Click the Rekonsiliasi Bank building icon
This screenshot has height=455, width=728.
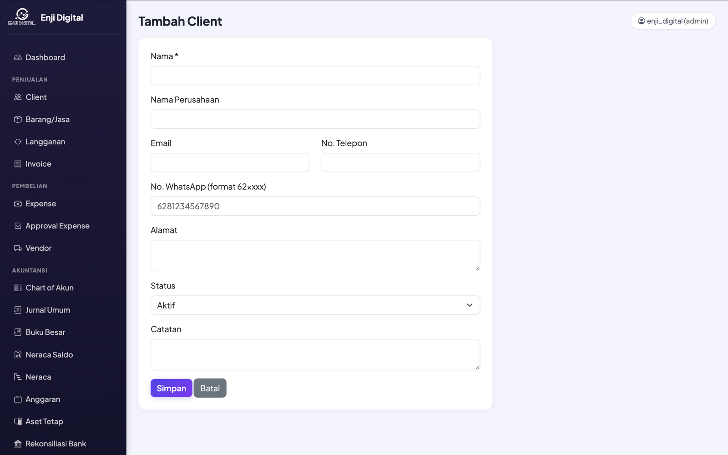18,444
